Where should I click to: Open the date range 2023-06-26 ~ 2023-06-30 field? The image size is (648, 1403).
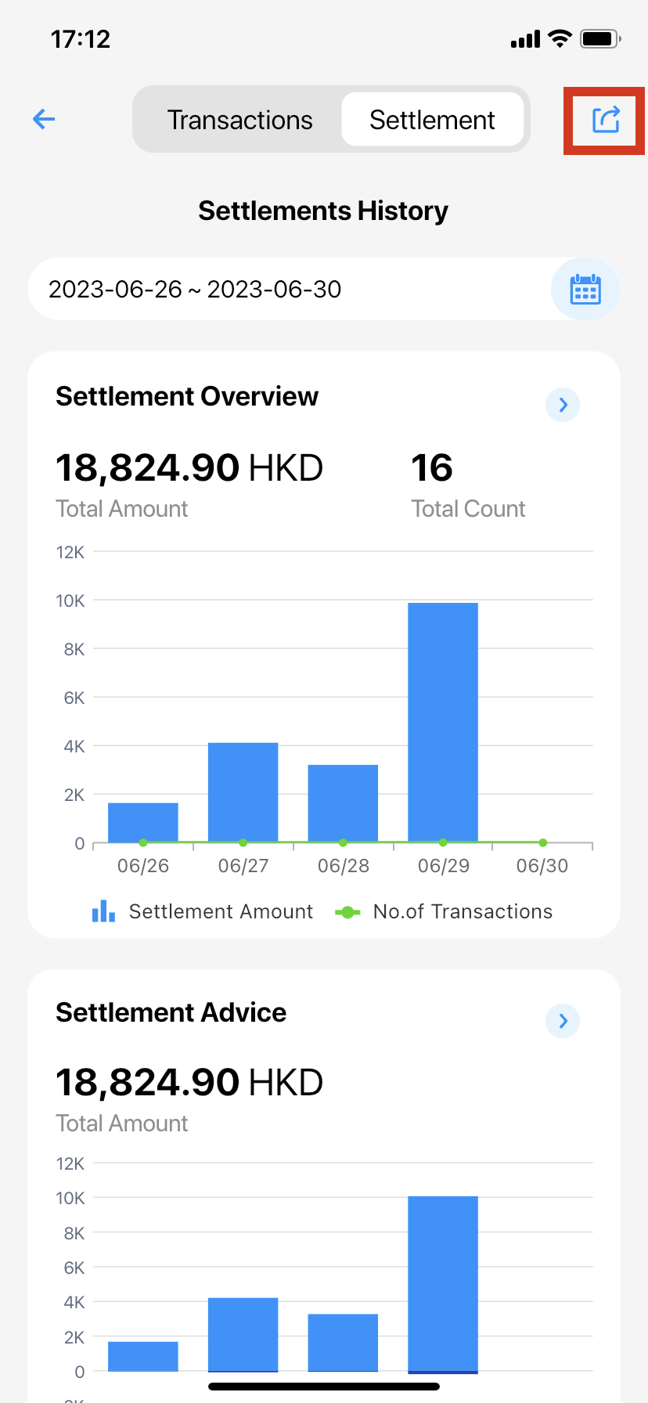point(324,289)
